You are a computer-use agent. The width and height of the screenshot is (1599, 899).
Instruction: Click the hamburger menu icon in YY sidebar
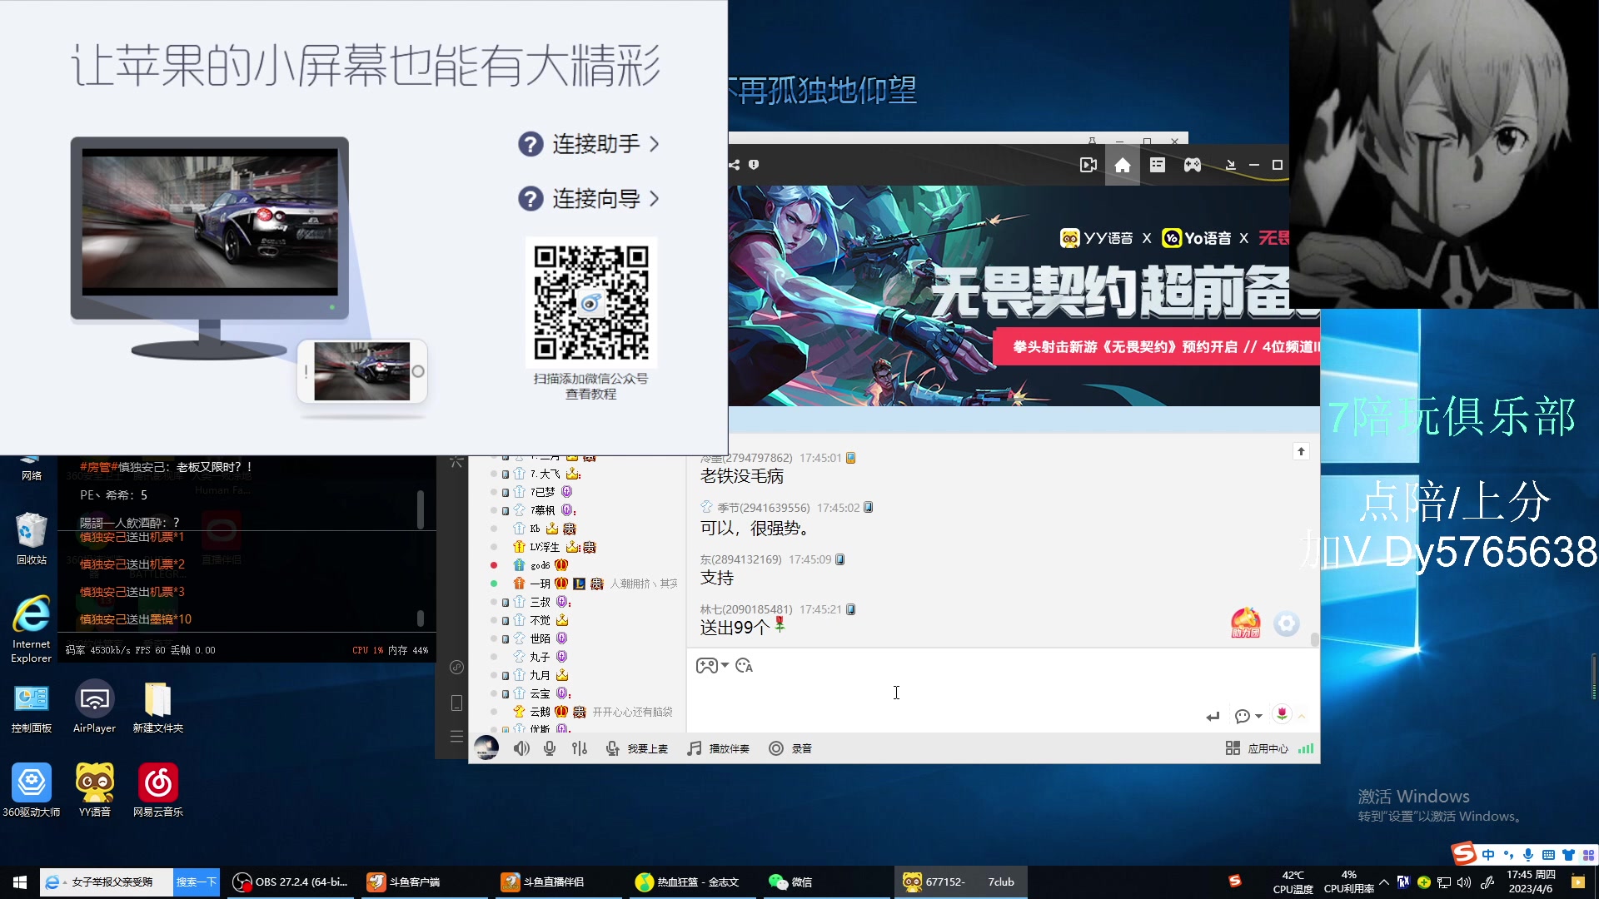coord(456,737)
